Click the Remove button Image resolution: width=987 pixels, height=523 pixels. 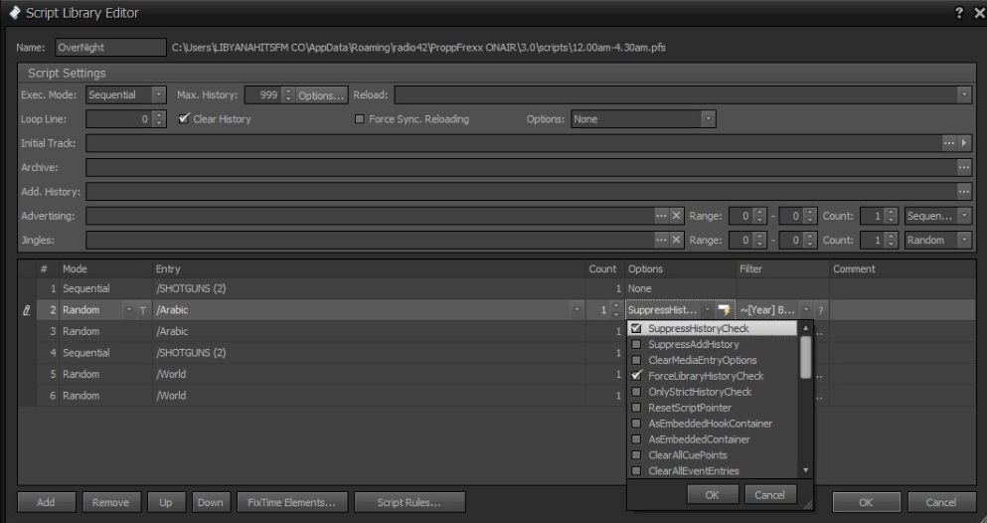111,502
